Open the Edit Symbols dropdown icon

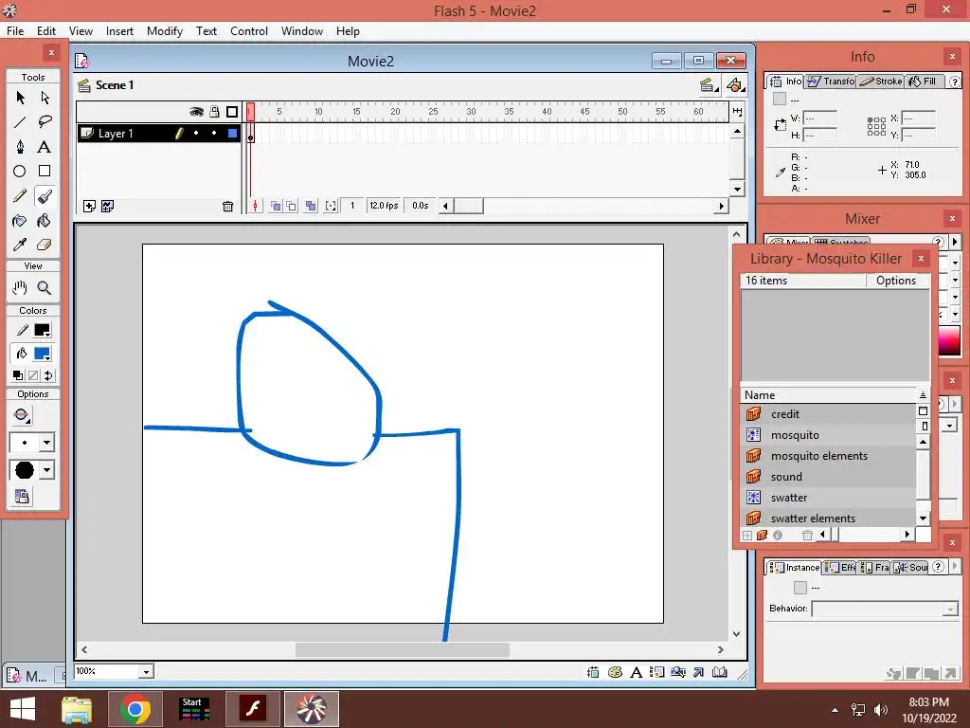pyautogui.click(x=735, y=85)
